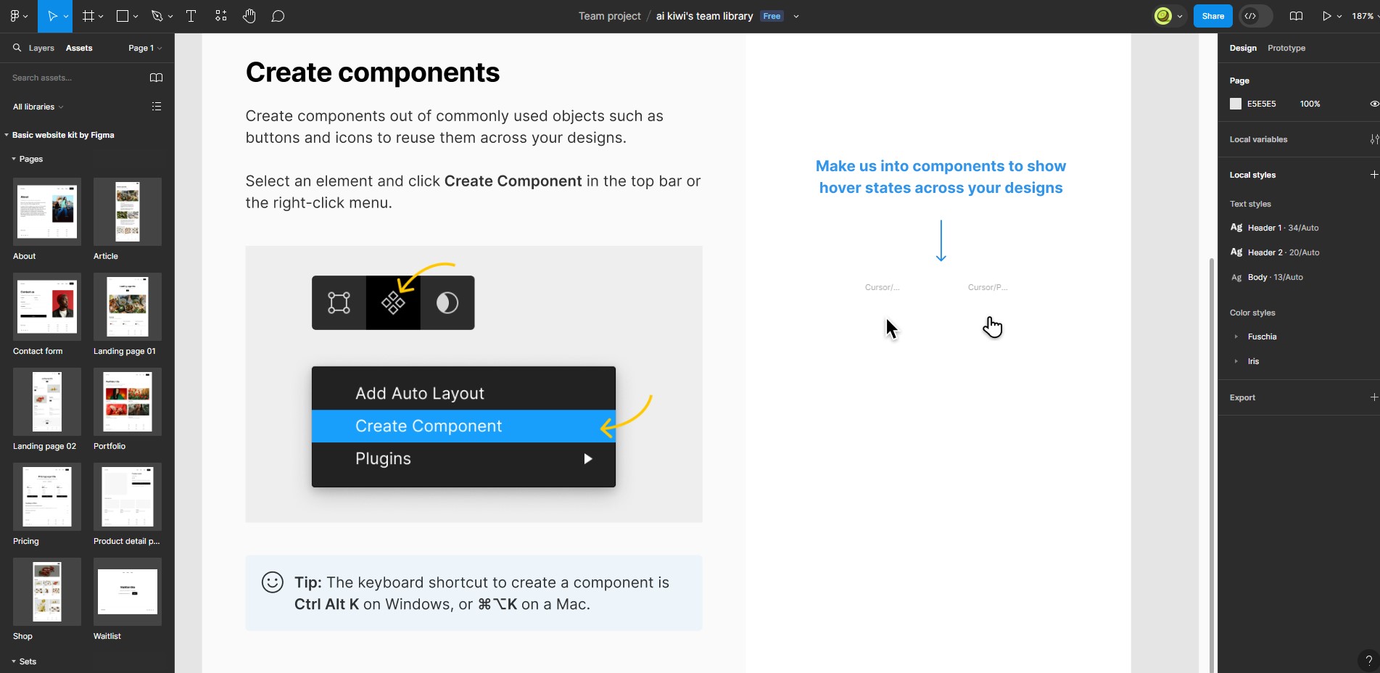Screen dimensions: 1380x673
Task: Select the Hand tool
Action: (249, 16)
